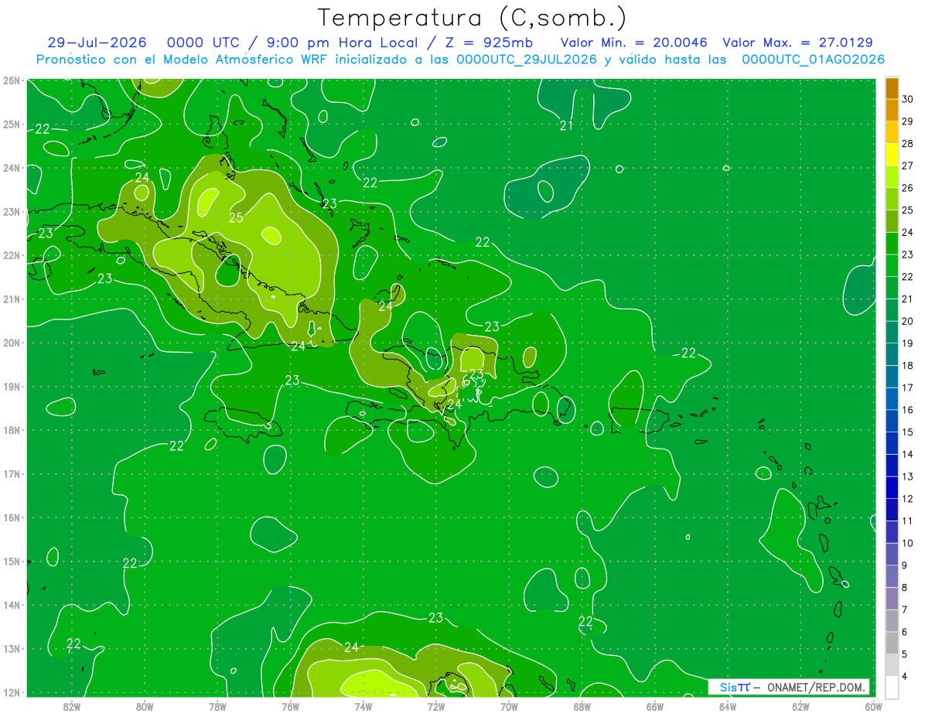The image size is (928, 717).
Task: Click the blue swatch between 14 and 15
Action: tap(892, 443)
